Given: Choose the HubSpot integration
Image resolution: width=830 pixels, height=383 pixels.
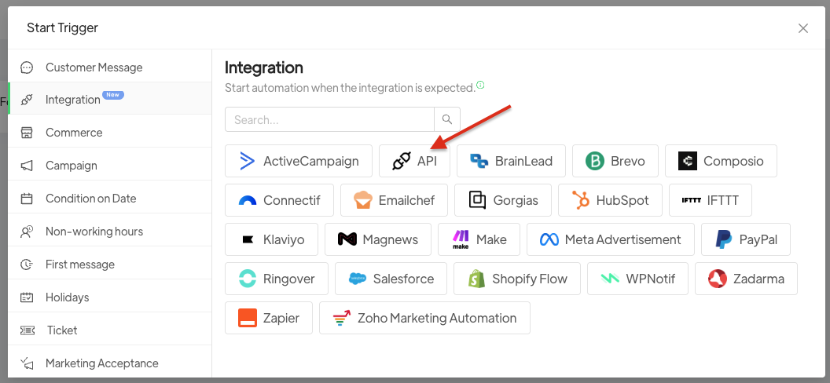Looking at the screenshot, I should pyautogui.click(x=610, y=200).
